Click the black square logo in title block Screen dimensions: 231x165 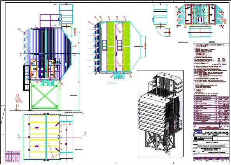click(195, 139)
